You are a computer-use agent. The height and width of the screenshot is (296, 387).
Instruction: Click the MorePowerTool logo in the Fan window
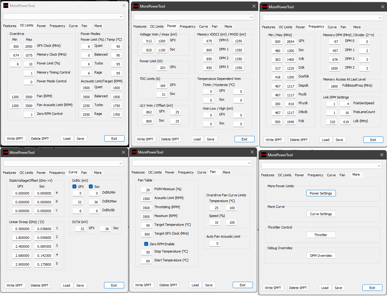click(134, 152)
